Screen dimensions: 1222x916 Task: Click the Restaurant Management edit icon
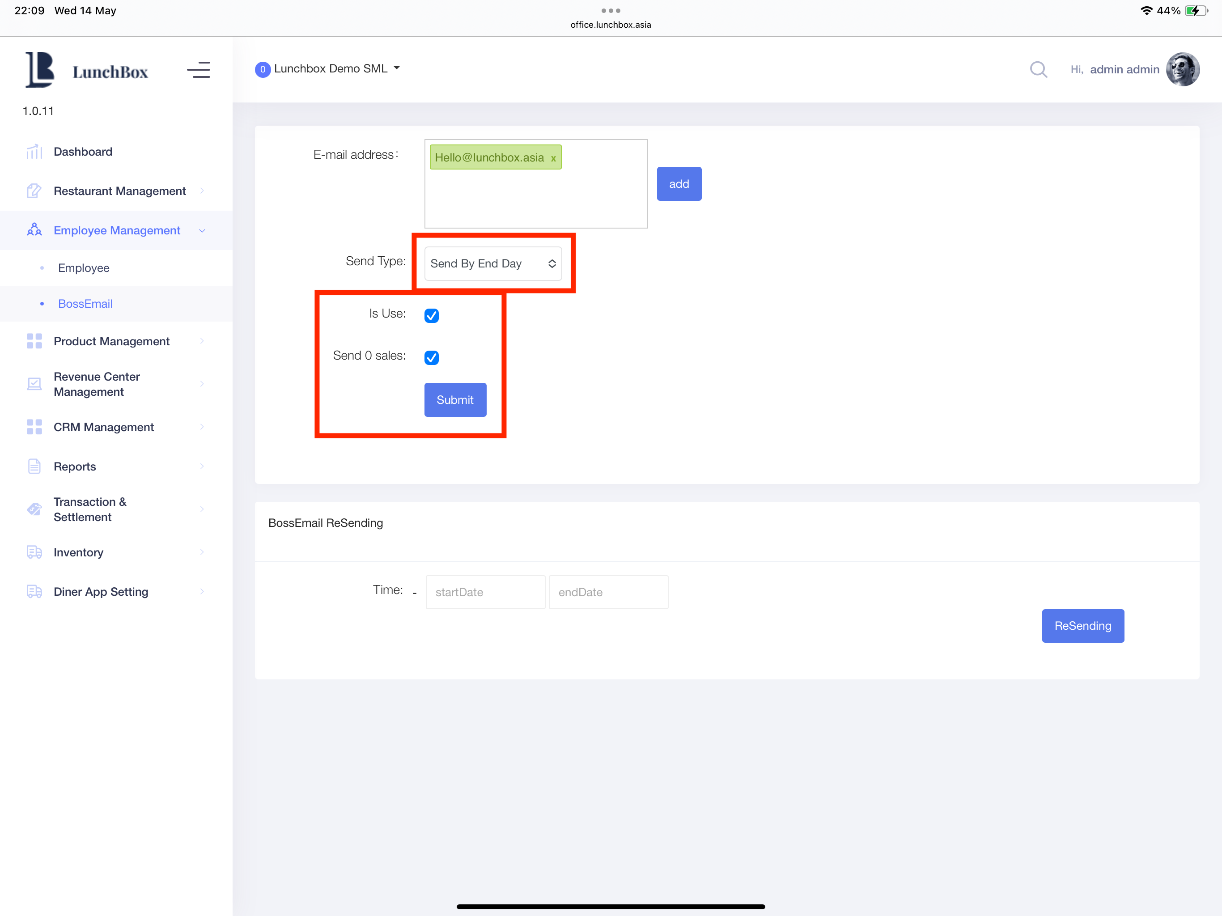point(34,191)
